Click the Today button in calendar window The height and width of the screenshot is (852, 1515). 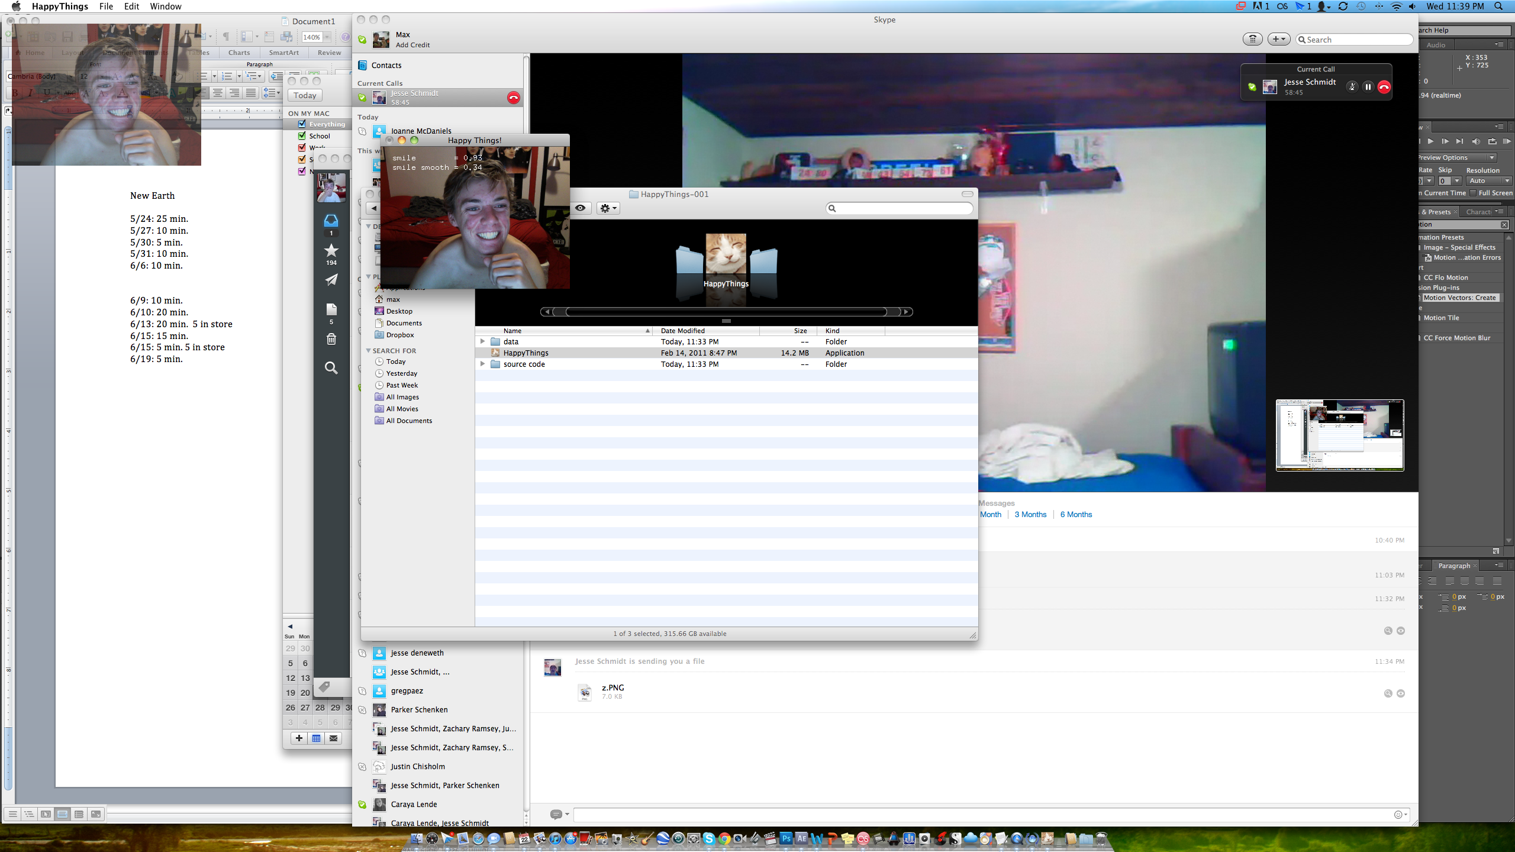pos(305,95)
